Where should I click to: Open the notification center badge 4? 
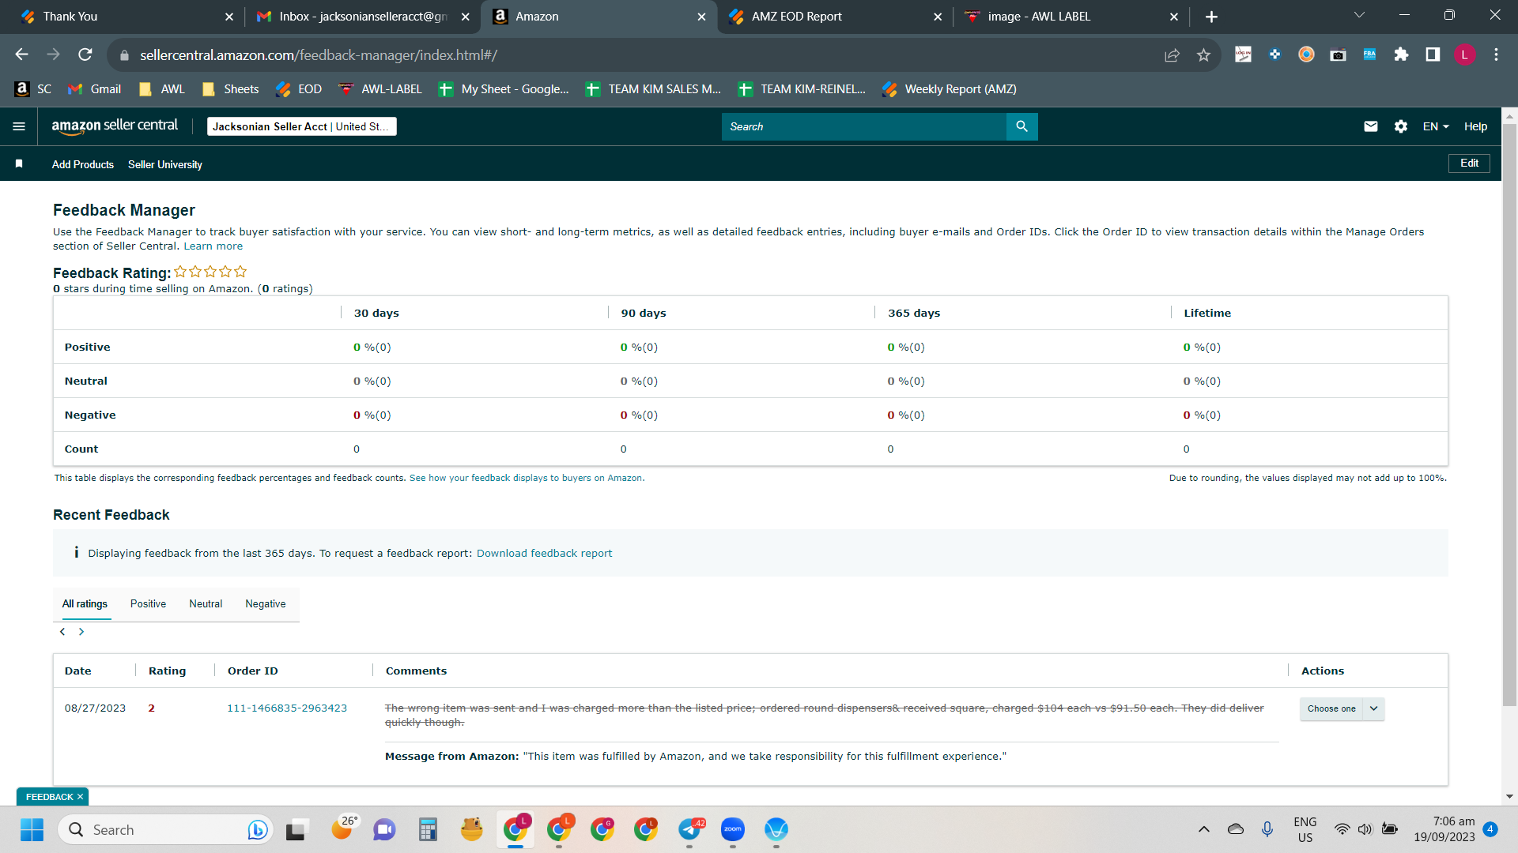tap(1490, 829)
